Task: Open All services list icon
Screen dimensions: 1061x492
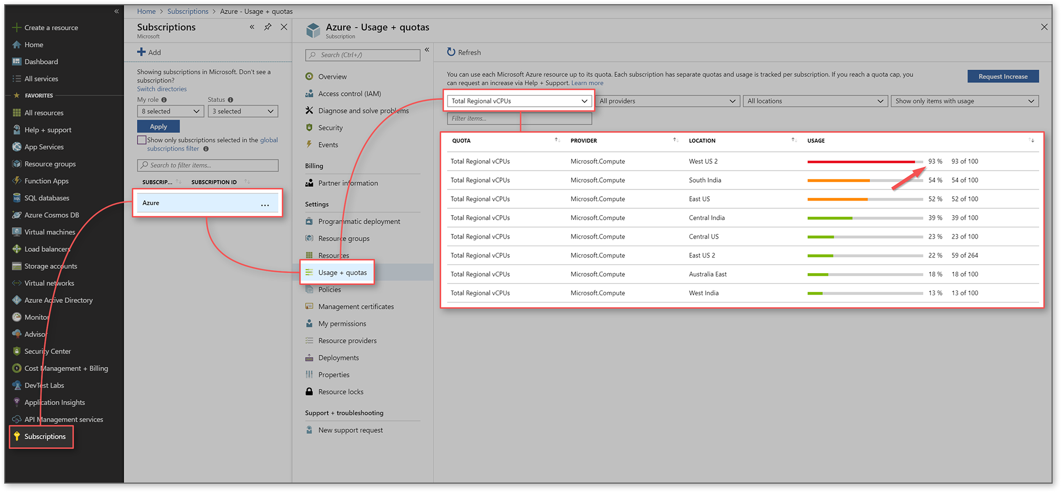Action: tap(17, 79)
